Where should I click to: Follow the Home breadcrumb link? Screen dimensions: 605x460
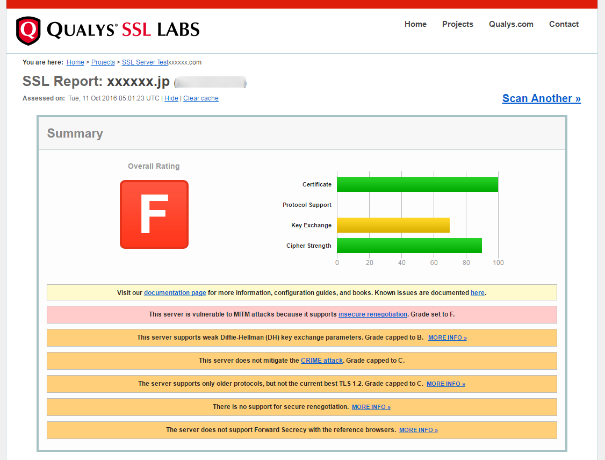(75, 62)
